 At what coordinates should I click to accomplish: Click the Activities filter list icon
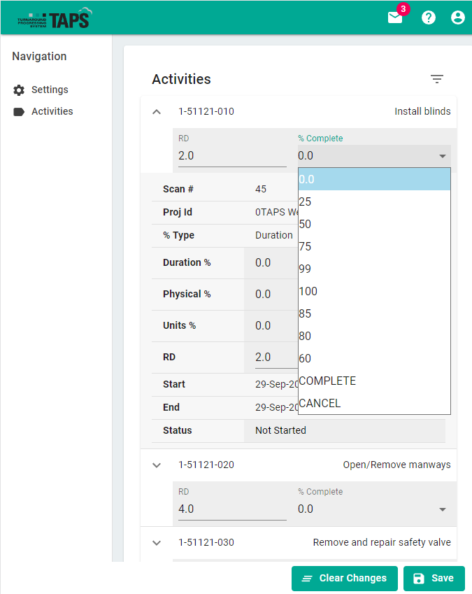[437, 79]
